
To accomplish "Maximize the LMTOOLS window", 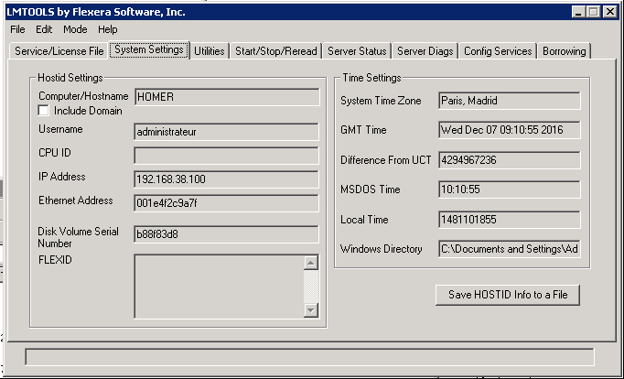I will 595,11.
